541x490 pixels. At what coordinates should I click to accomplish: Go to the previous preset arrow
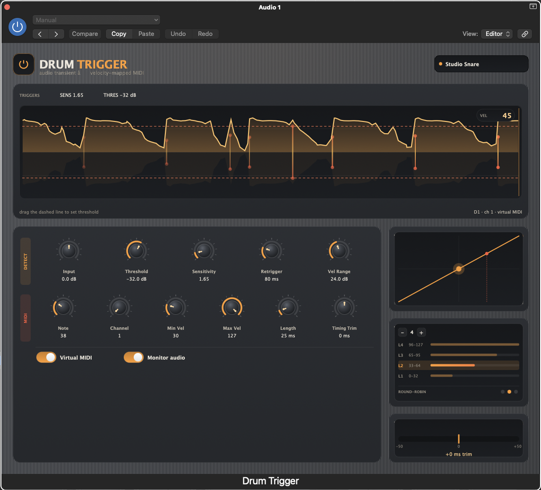(40, 34)
